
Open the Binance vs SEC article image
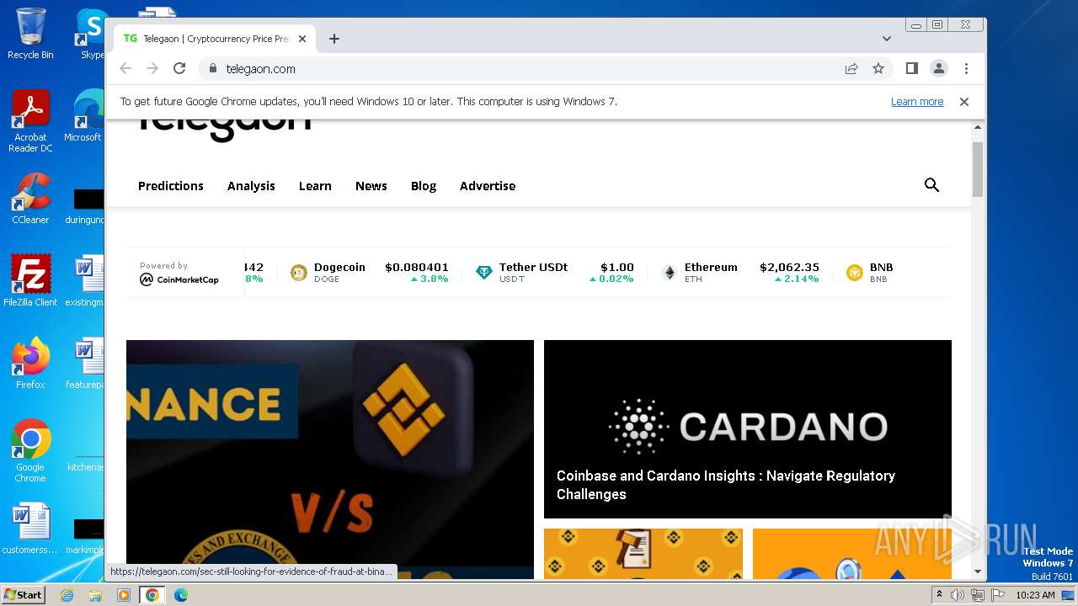coord(330,459)
